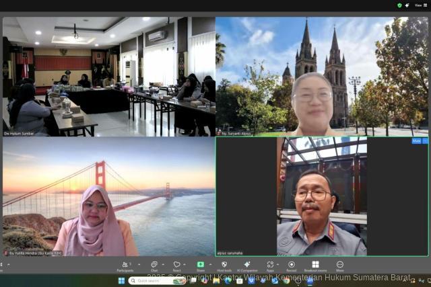Click the Windows taskbar search box
This screenshot has height=287, width=431.
pos(153,280)
